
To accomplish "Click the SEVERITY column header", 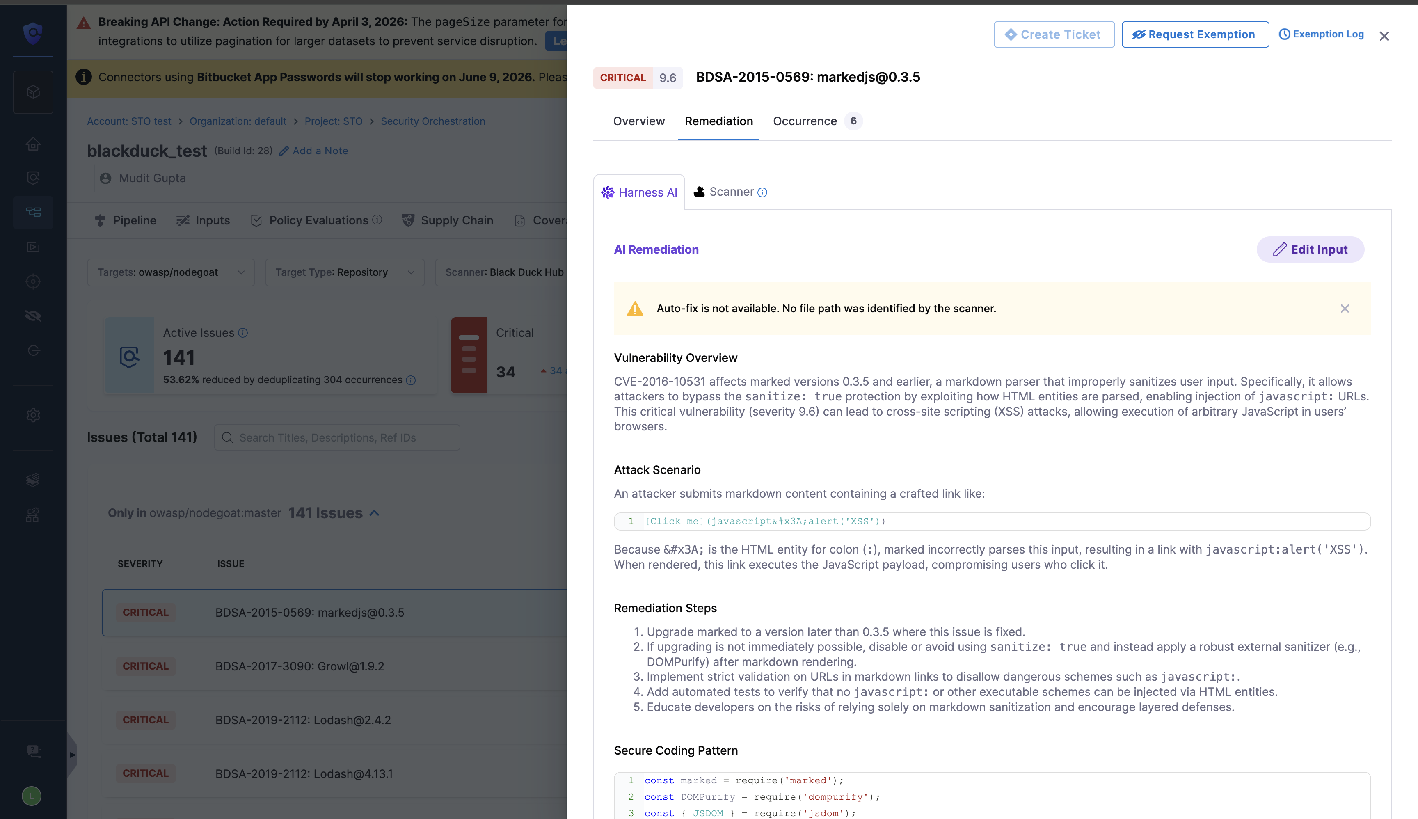I will tap(140, 564).
